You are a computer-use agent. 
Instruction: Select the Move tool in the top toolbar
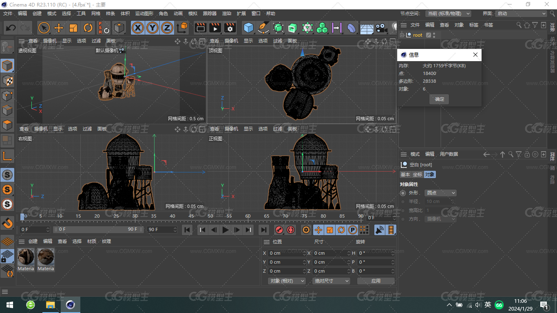click(59, 28)
